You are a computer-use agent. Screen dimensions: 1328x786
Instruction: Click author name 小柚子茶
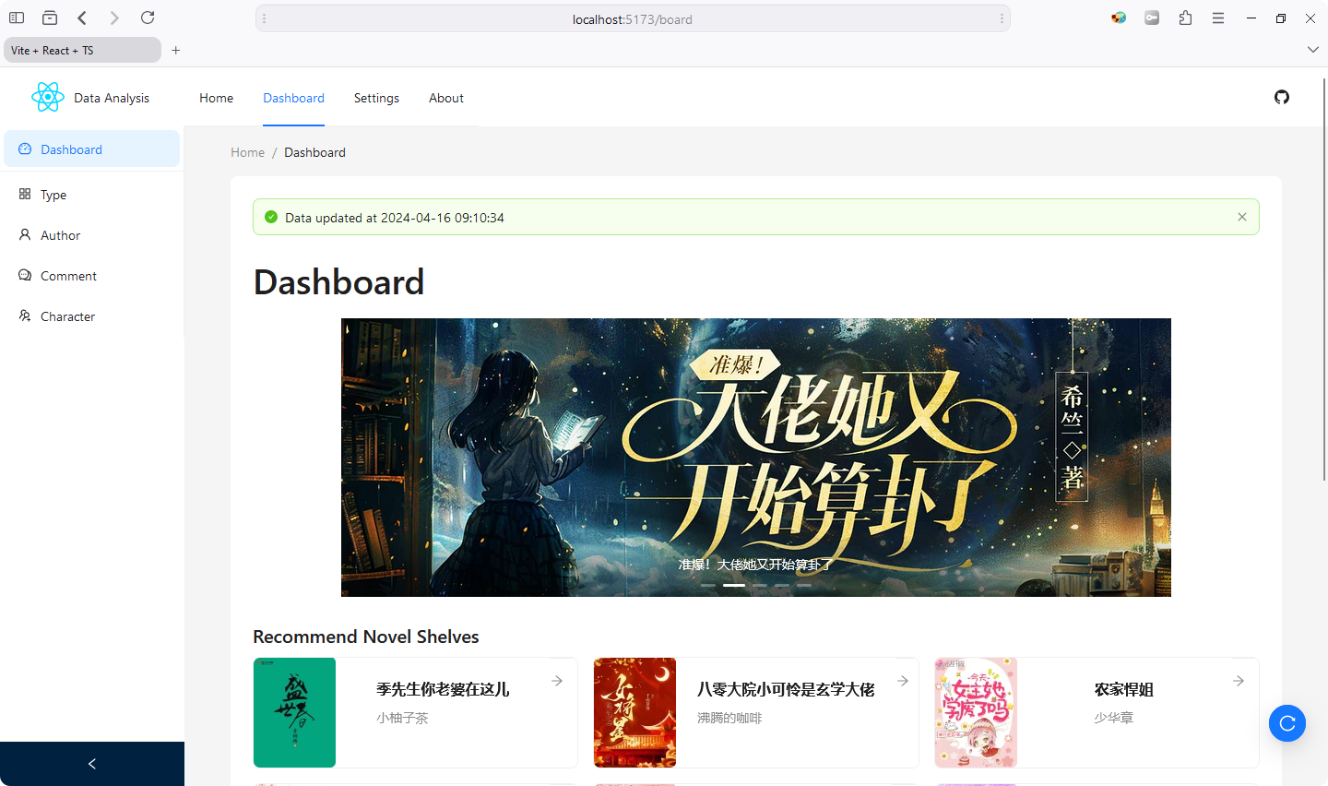click(x=402, y=718)
